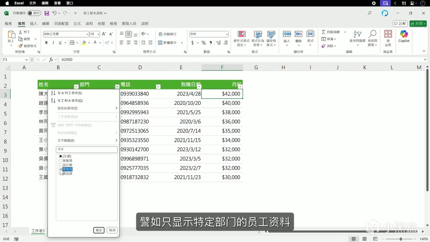Switch to the 插入 ribbon tab
This screenshot has width=430, height=242.
34,24
